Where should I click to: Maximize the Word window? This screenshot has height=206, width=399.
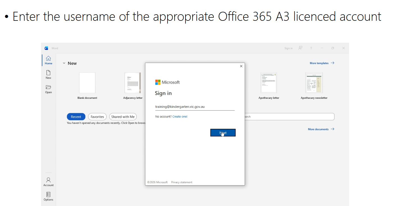333,48
